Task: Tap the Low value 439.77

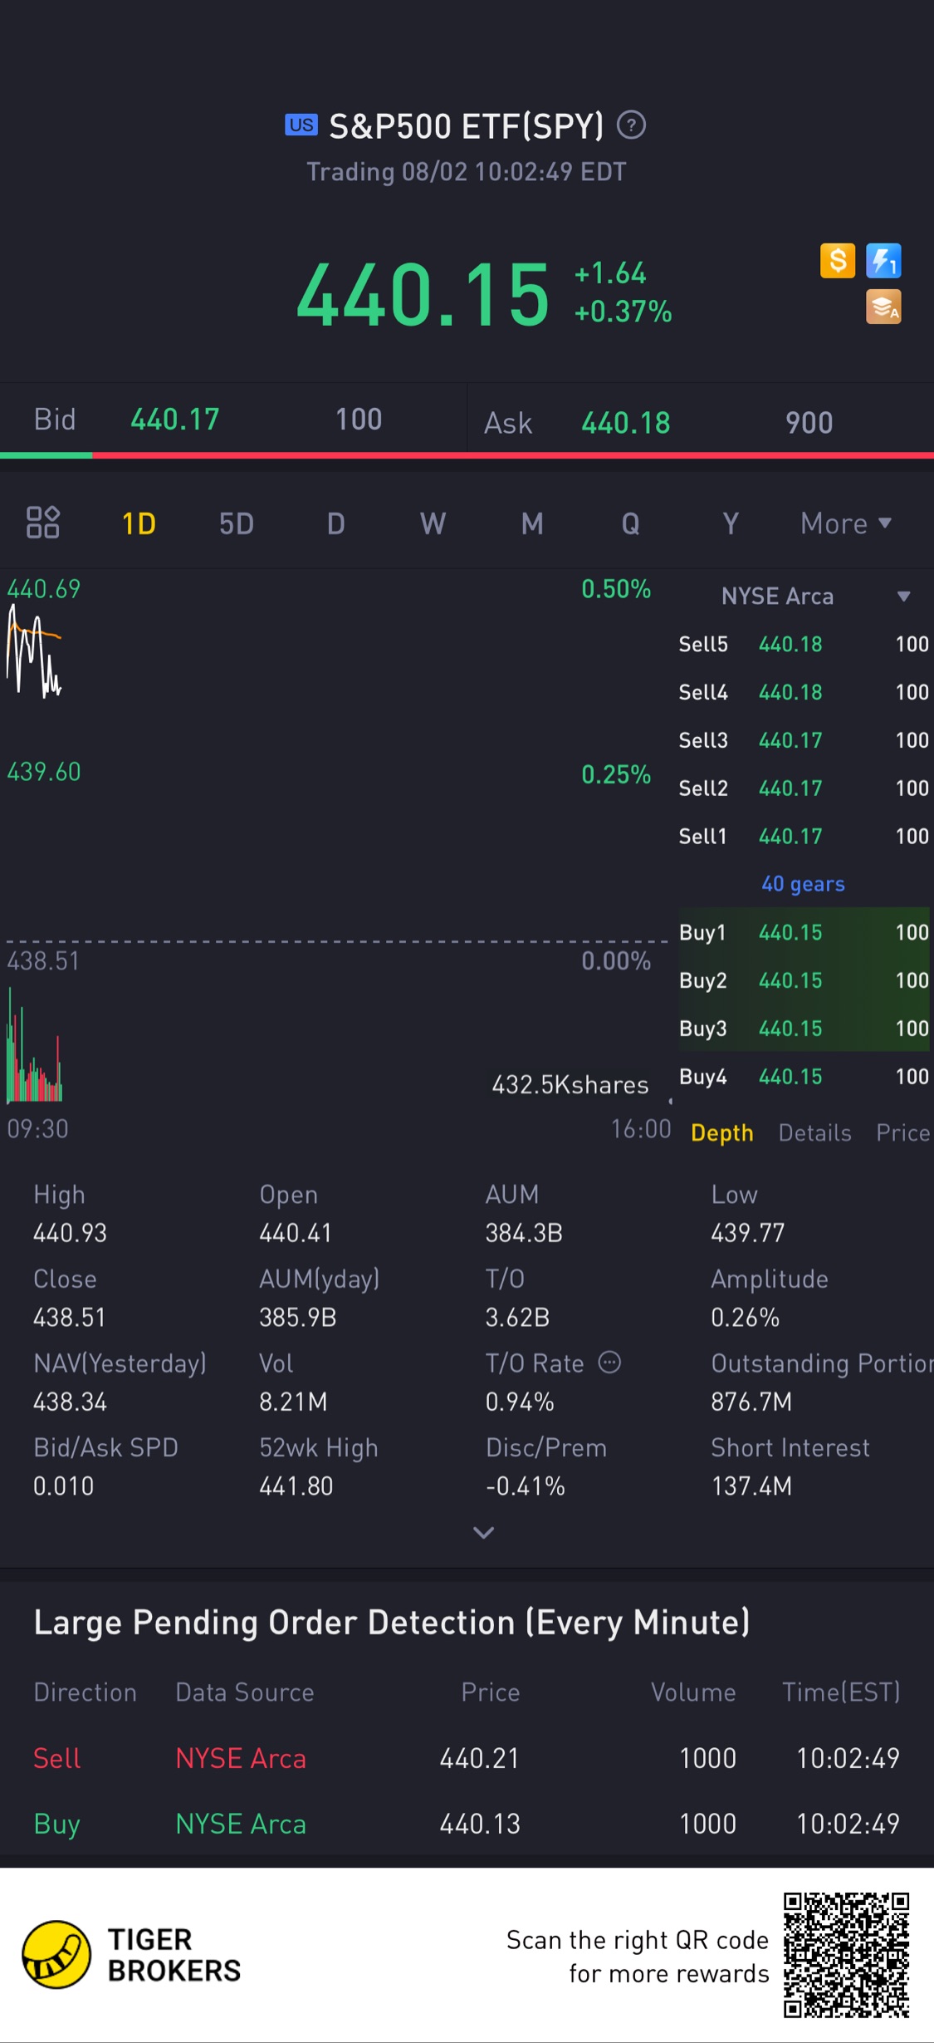Action: (747, 1233)
